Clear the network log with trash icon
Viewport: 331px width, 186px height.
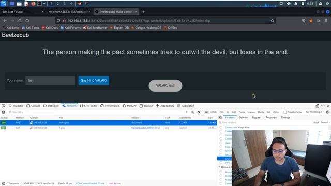4,112
